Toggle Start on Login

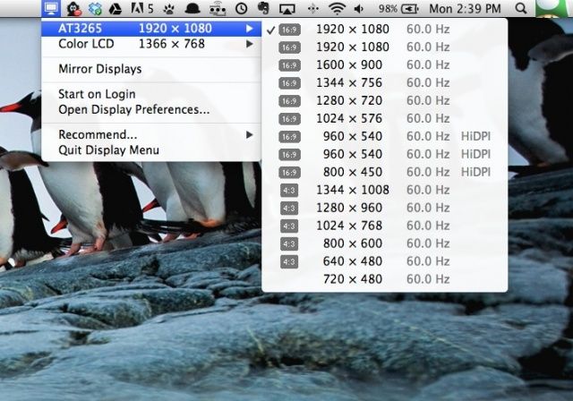(97, 95)
